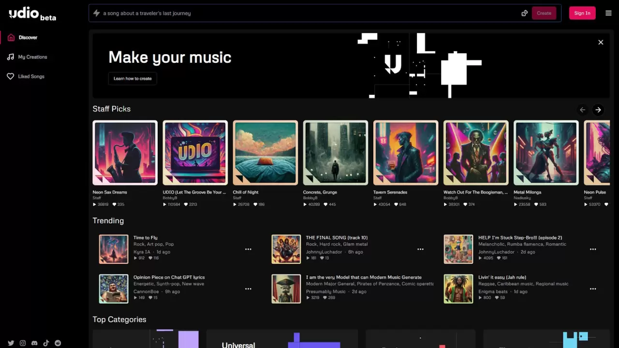Open the Reddit icon link
Image resolution: width=619 pixels, height=348 pixels.
(58, 343)
